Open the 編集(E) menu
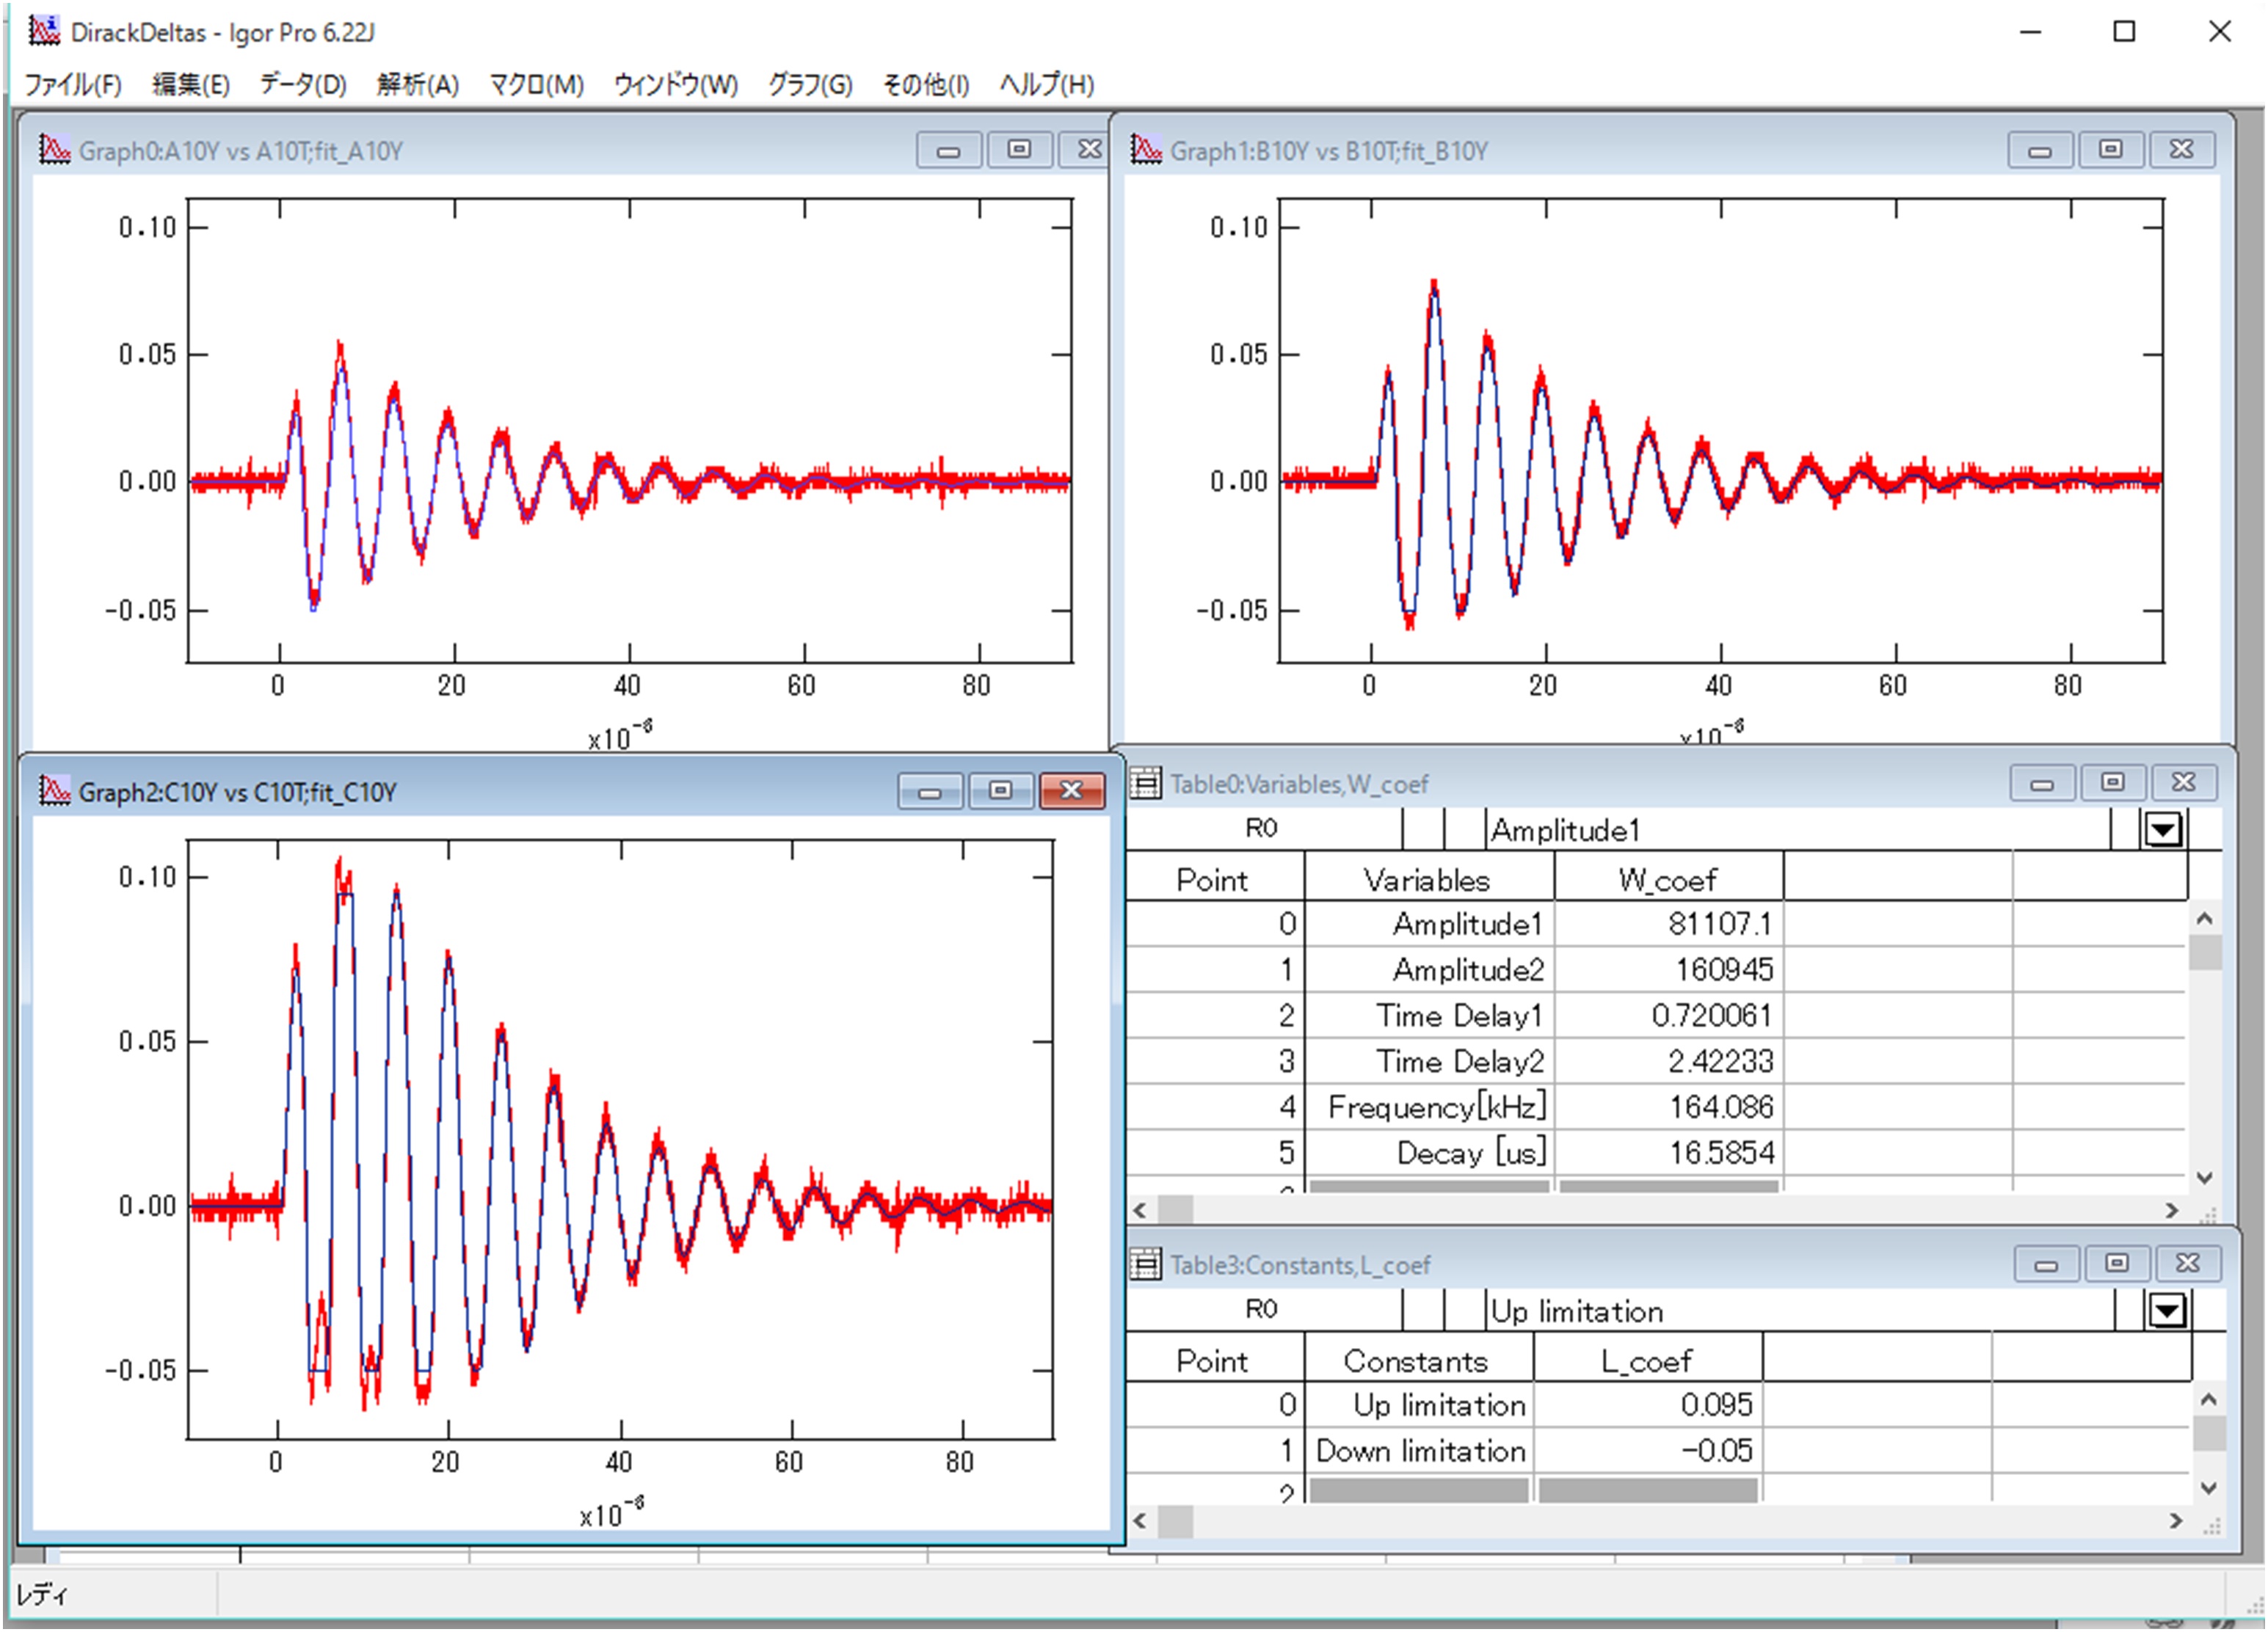The width and height of the screenshot is (2268, 1632). click(190, 85)
